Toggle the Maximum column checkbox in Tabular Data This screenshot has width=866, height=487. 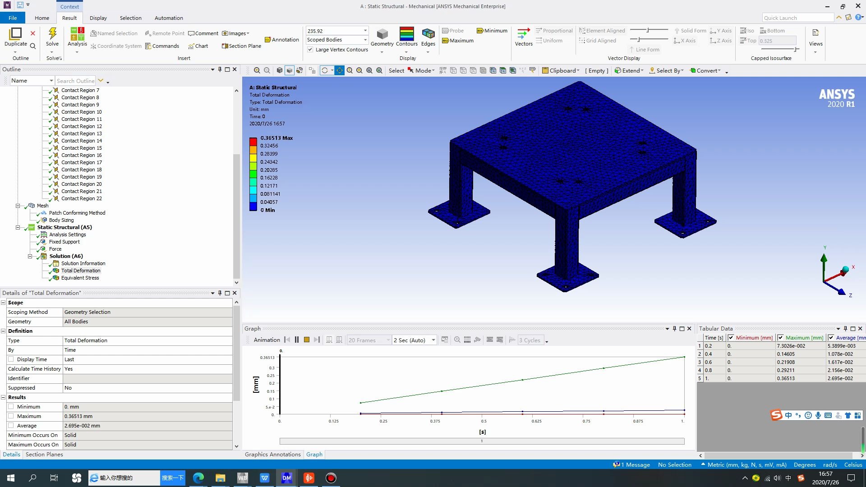click(x=780, y=337)
